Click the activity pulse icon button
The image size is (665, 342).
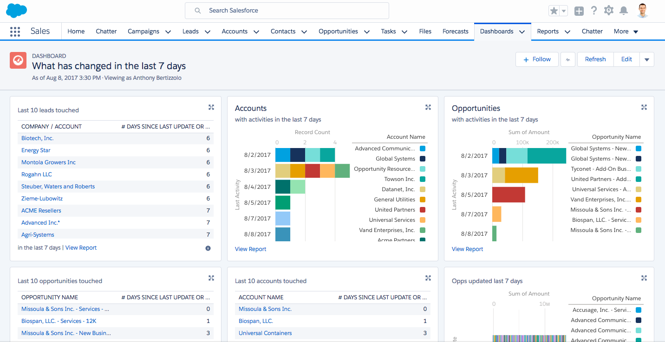(x=568, y=59)
